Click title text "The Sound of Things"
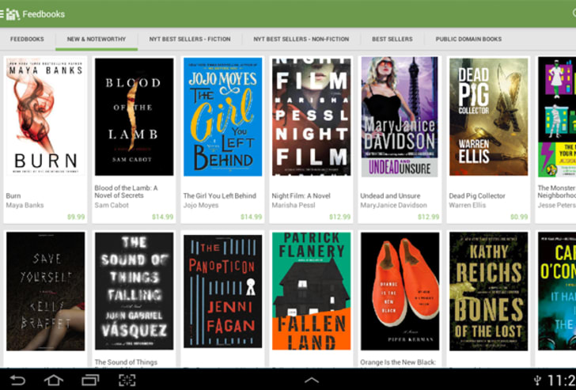Image resolution: width=576 pixels, height=390 pixels. pyautogui.click(x=126, y=362)
